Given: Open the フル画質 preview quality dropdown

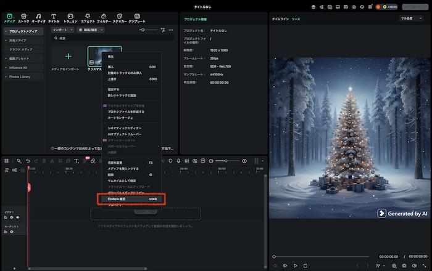Looking at the screenshot, I should coord(411,18).
